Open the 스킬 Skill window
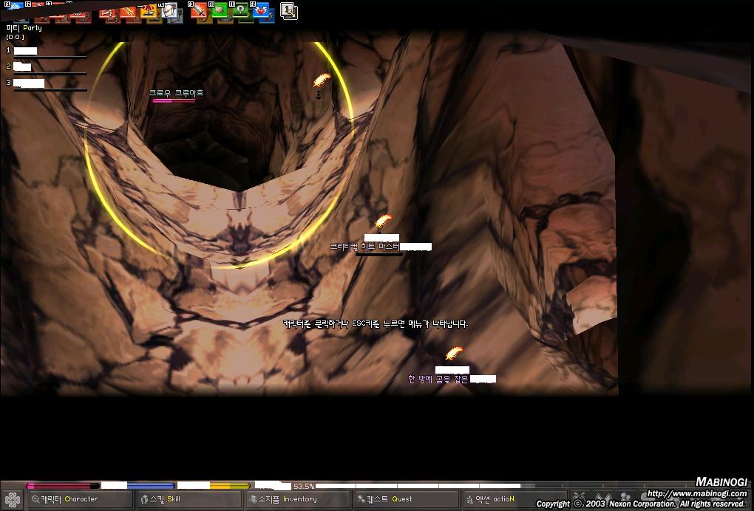The width and height of the screenshot is (754, 511). click(x=189, y=499)
